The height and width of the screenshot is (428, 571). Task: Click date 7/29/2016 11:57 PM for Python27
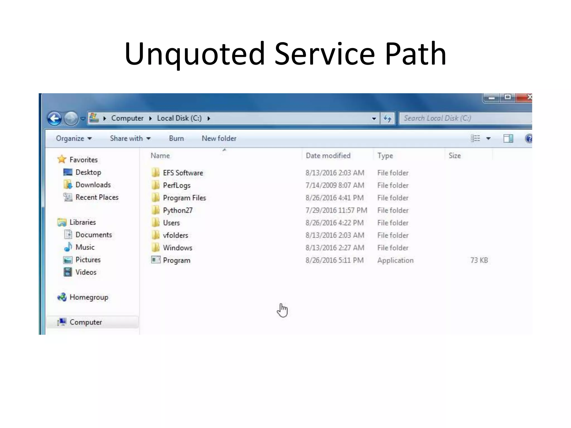tap(336, 210)
